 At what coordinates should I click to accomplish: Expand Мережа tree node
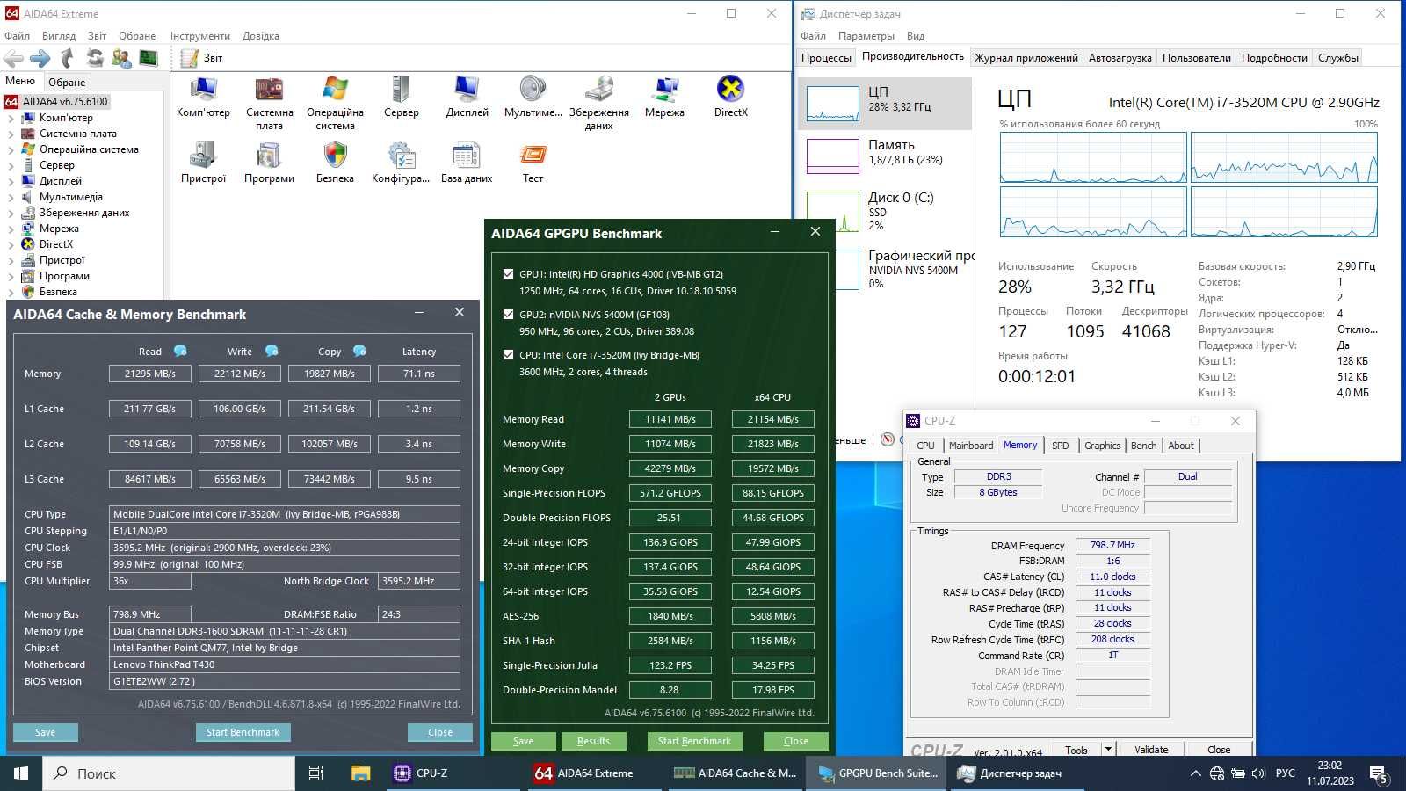pos(11,229)
